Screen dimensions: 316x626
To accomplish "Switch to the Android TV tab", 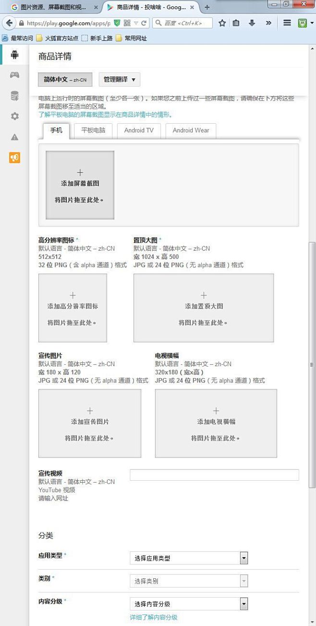I will point(139,130).
